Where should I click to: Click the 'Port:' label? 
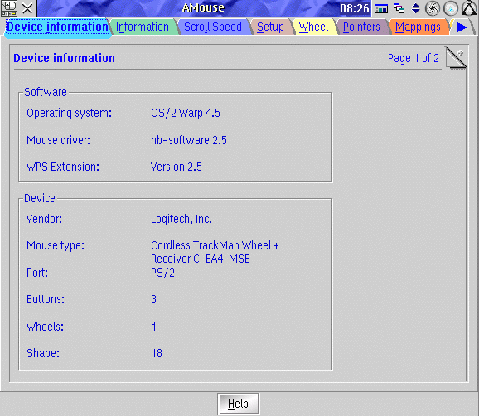coord(37,273)
